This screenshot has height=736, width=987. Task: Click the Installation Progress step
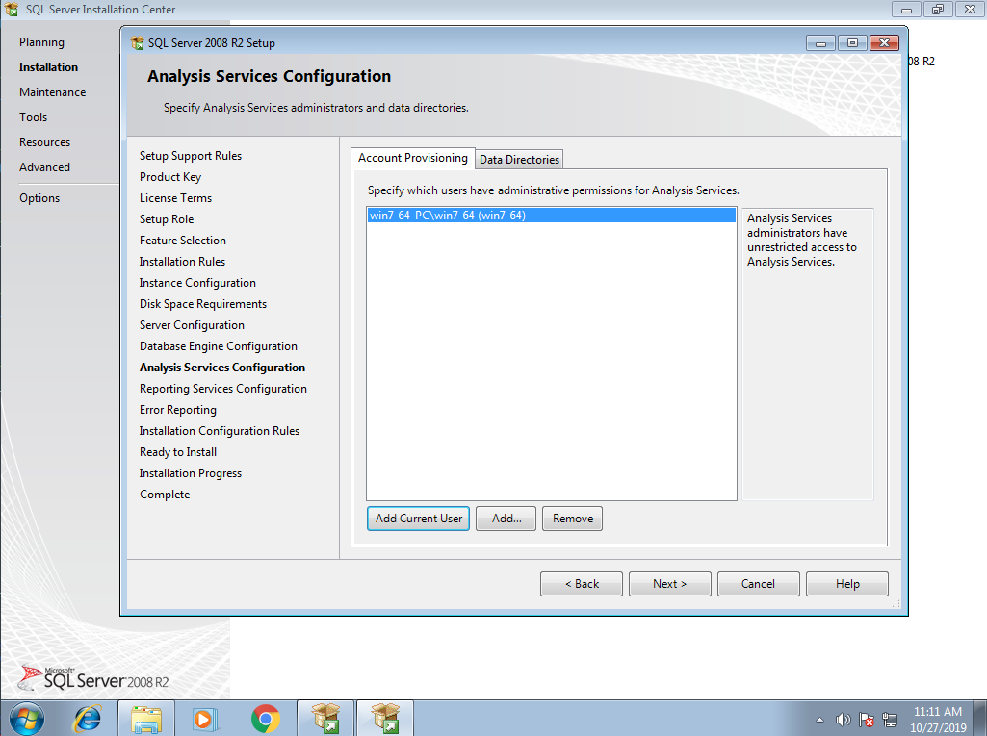(190, 473)
